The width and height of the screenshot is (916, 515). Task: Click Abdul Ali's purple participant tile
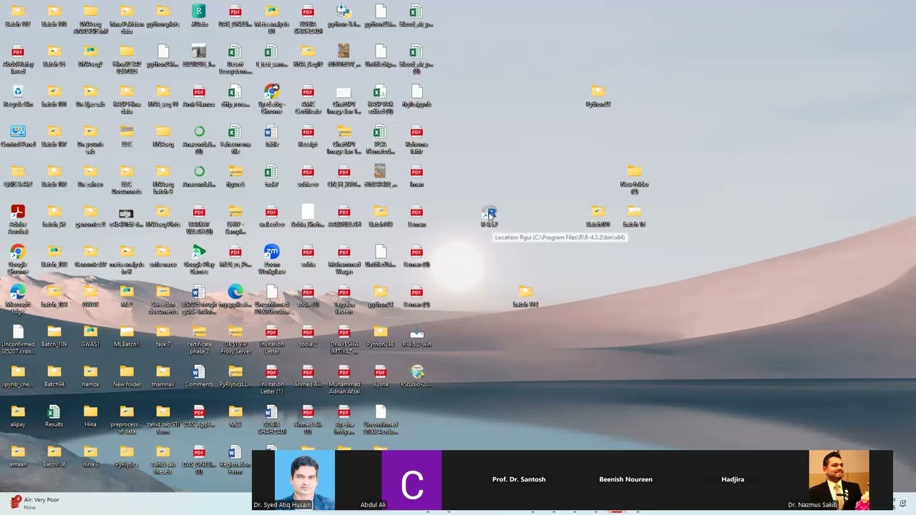[411, 479]
